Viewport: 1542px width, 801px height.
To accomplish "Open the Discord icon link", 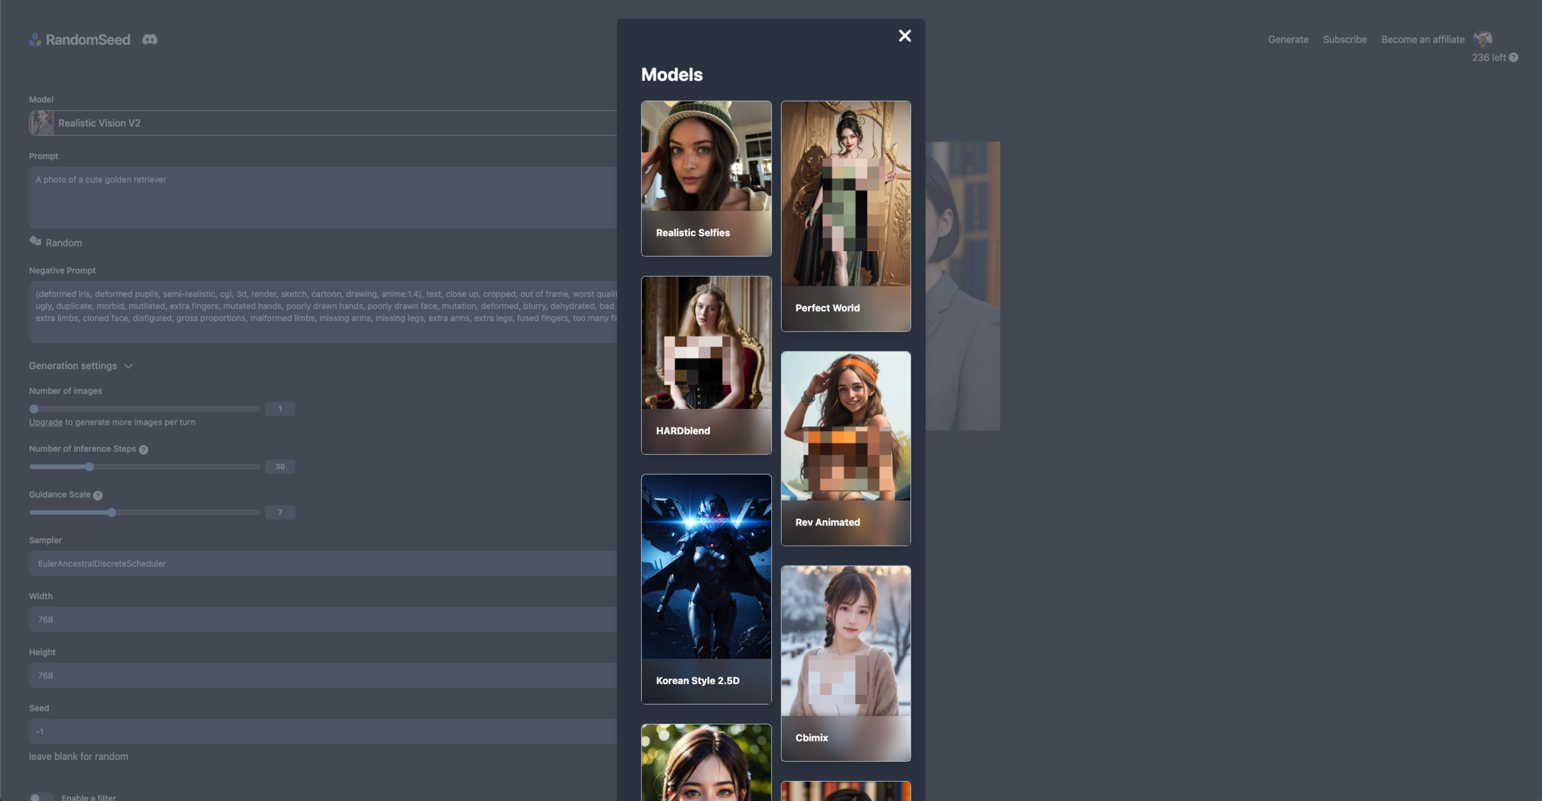I will pos(149,39).
